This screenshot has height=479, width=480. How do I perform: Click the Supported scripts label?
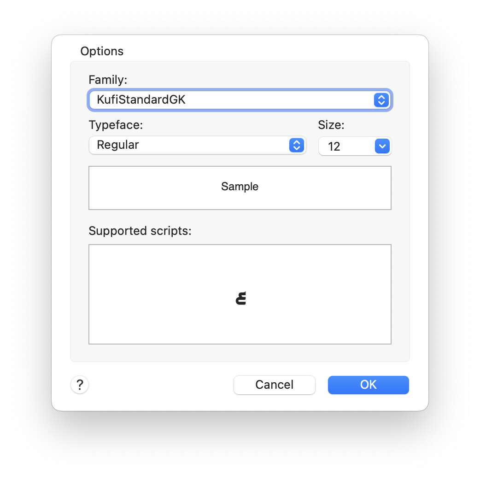140,231
